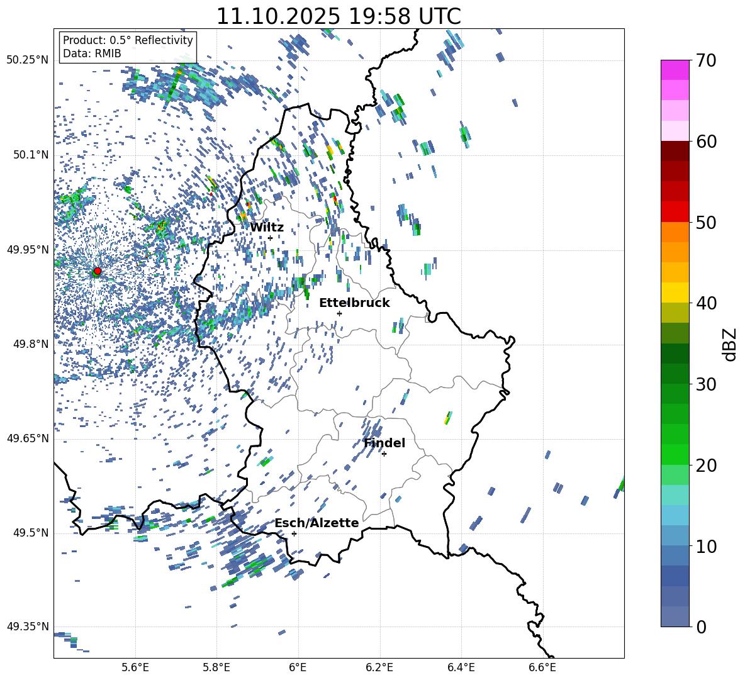This screenshot has width=745, height=680.
Task: Click the 70 tick on colorbar
Action: point(706,61)
